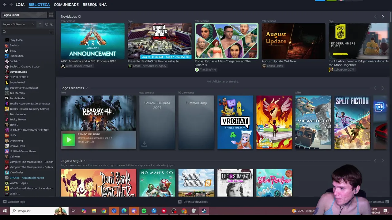Open the REBEQUINHA profile tab
Viewport: 392px width, 220px height.
pyautogui.click(x=95, y=5)
